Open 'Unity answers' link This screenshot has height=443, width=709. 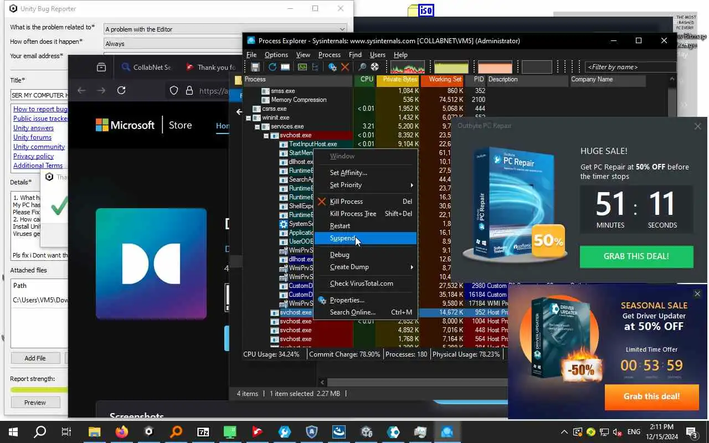point(33,128)
